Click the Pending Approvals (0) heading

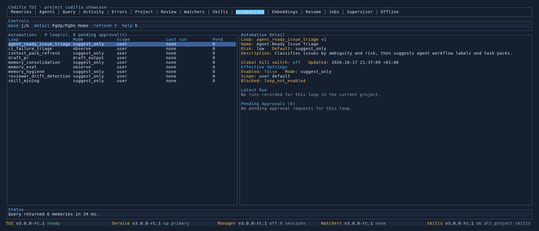tap(268, 104)
